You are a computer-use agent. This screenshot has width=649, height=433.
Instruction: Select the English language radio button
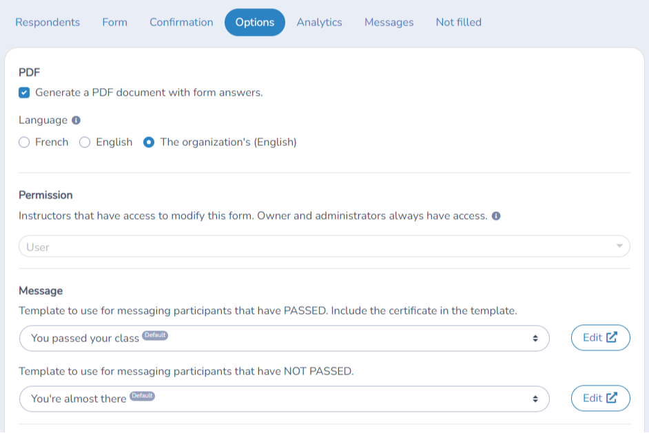tap(85, 142)
